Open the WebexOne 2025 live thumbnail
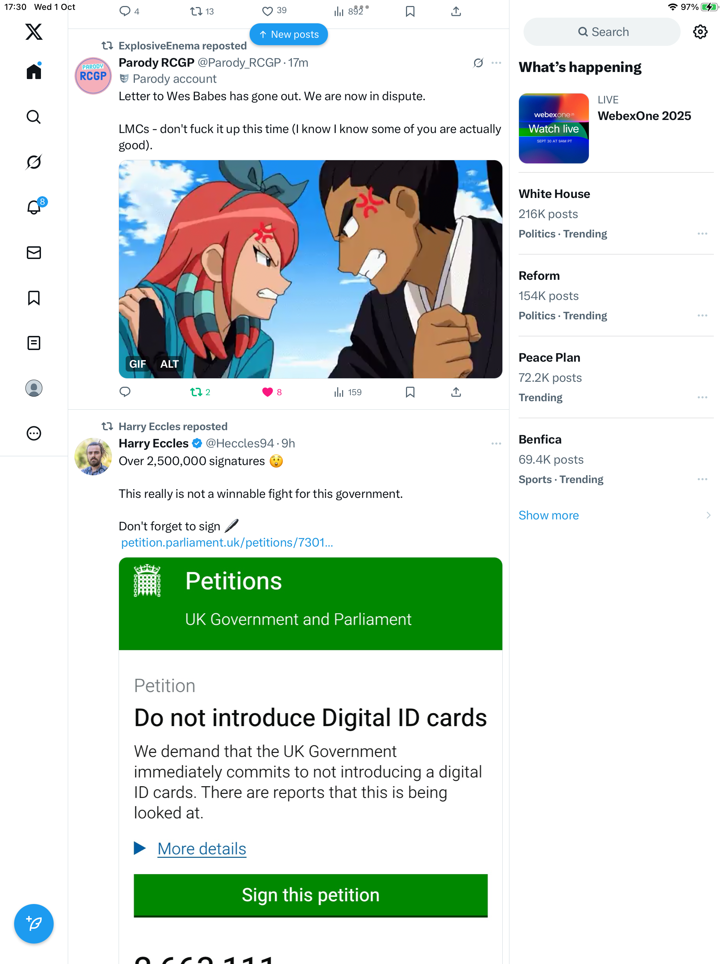The width and height of the screenshot is (723, 964). tap(553, 128)
